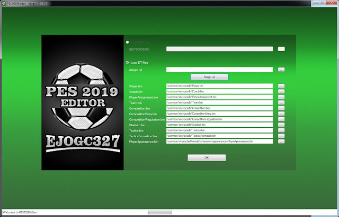Click the Assign url button
Viewport: 339px width, 217px height.
pos(209,77)
